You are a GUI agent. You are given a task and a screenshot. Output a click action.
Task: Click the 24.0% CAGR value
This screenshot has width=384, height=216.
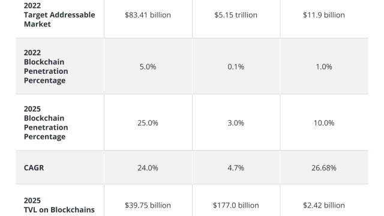[148, 168]
